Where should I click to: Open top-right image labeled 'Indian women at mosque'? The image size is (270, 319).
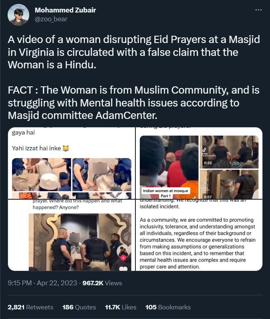tap(199, 163)
